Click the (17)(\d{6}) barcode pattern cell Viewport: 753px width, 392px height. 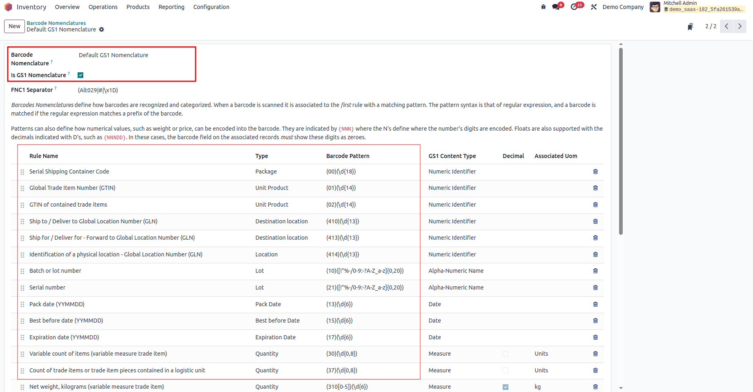tap(339, 337)
